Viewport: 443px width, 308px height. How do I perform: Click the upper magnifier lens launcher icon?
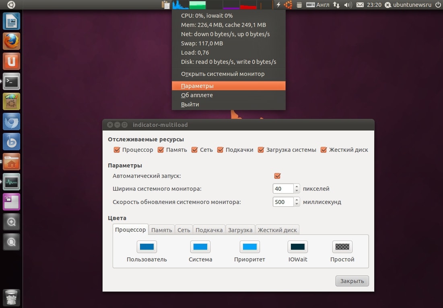tap(11, 222)
